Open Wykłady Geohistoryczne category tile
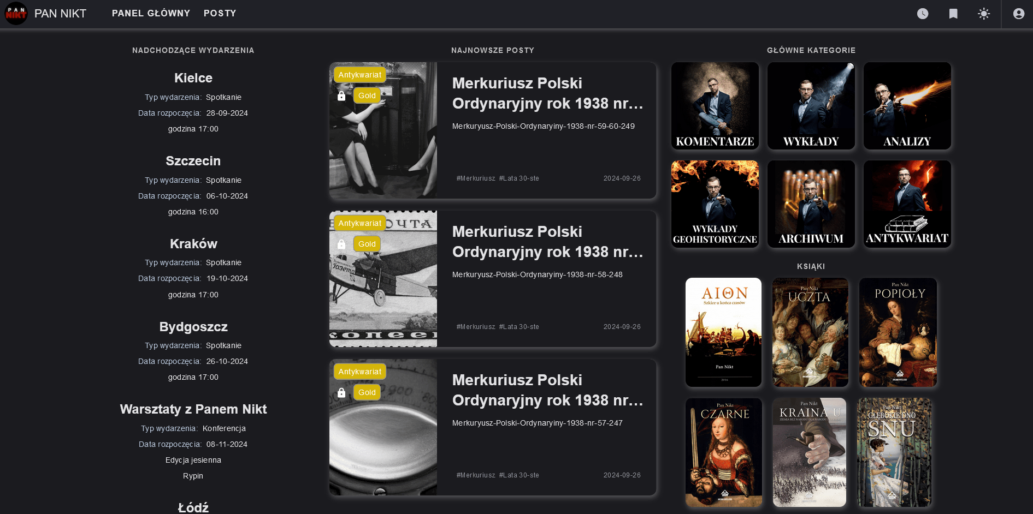The image size is (1033, 514). coord(715,204)
